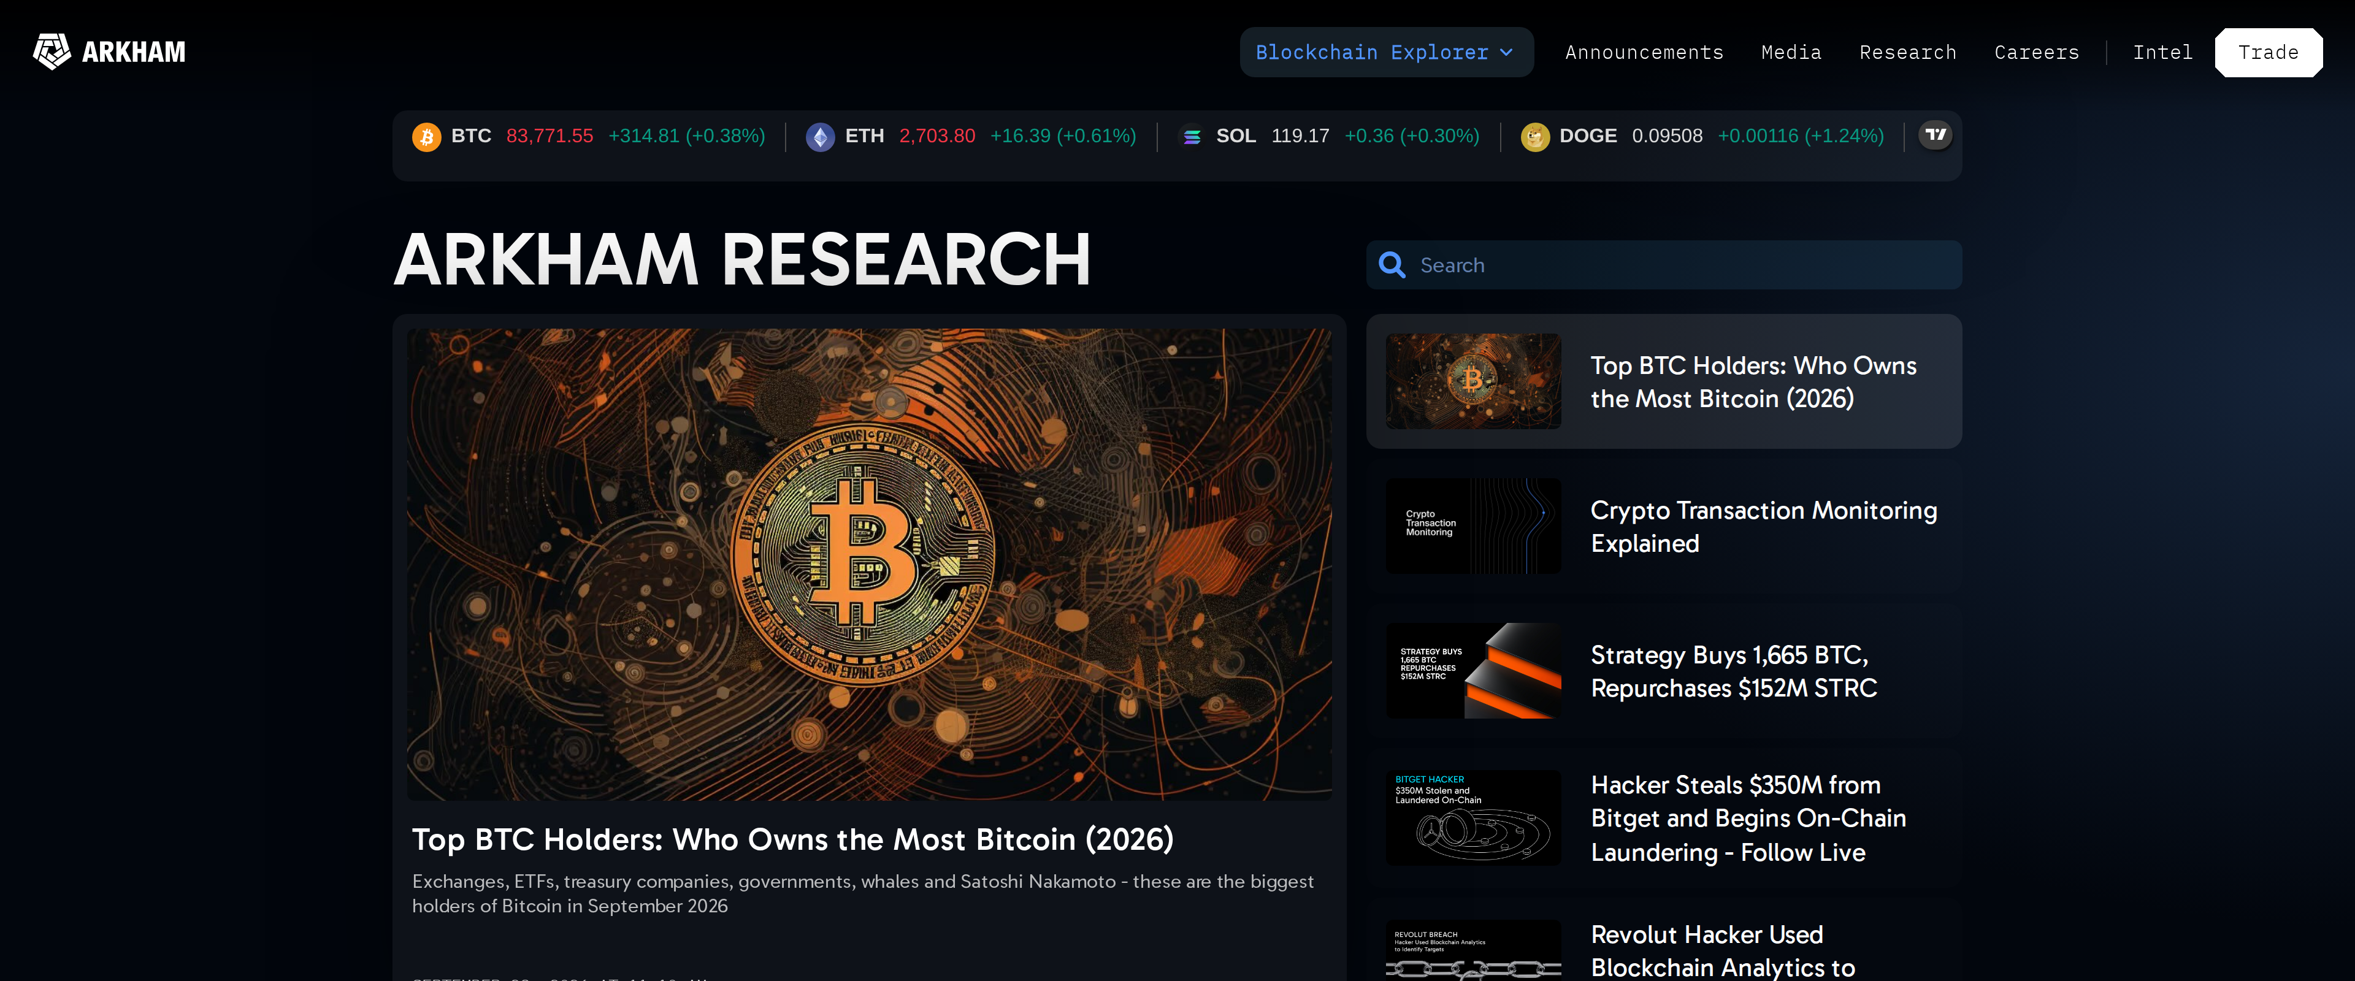Click the chevron next to Blockchain Explorer
The image size is (2355, 981).
tap(1507, 53)
